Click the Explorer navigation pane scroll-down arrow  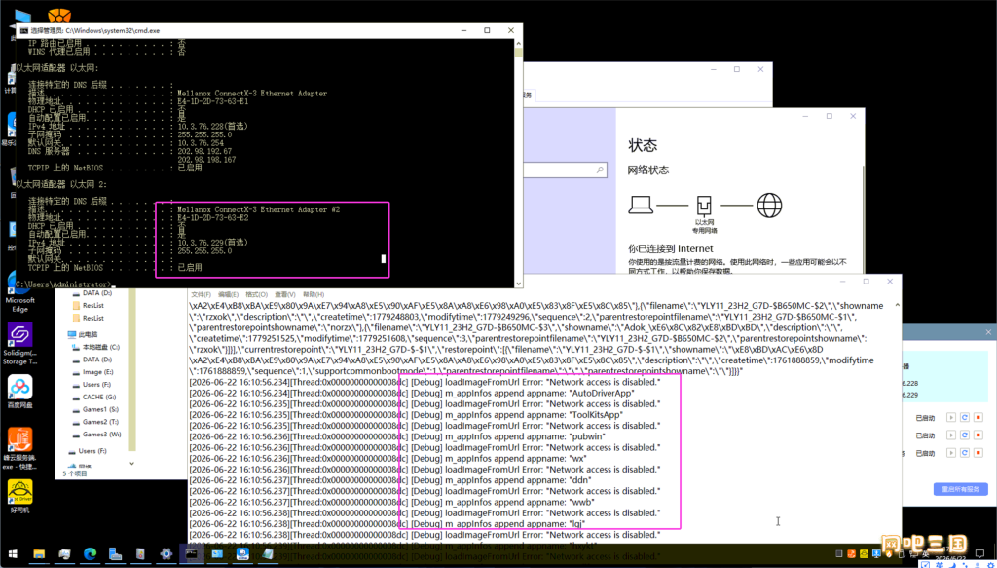[x=132, y=463]
